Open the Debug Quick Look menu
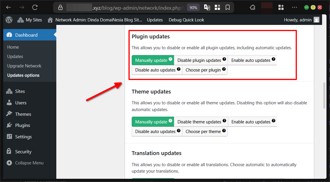Image resolution: width=330 pixels, height=182 pixels. (186, 20)
